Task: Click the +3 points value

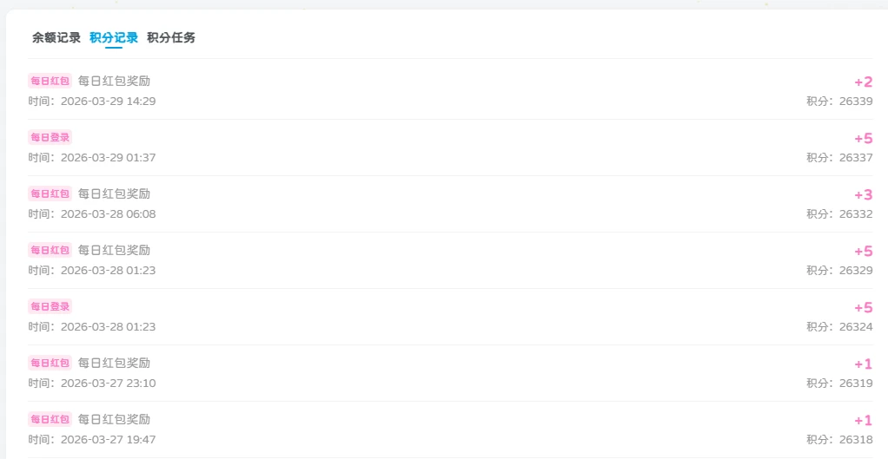Action: pyautogui.click(x=863, y=195)
